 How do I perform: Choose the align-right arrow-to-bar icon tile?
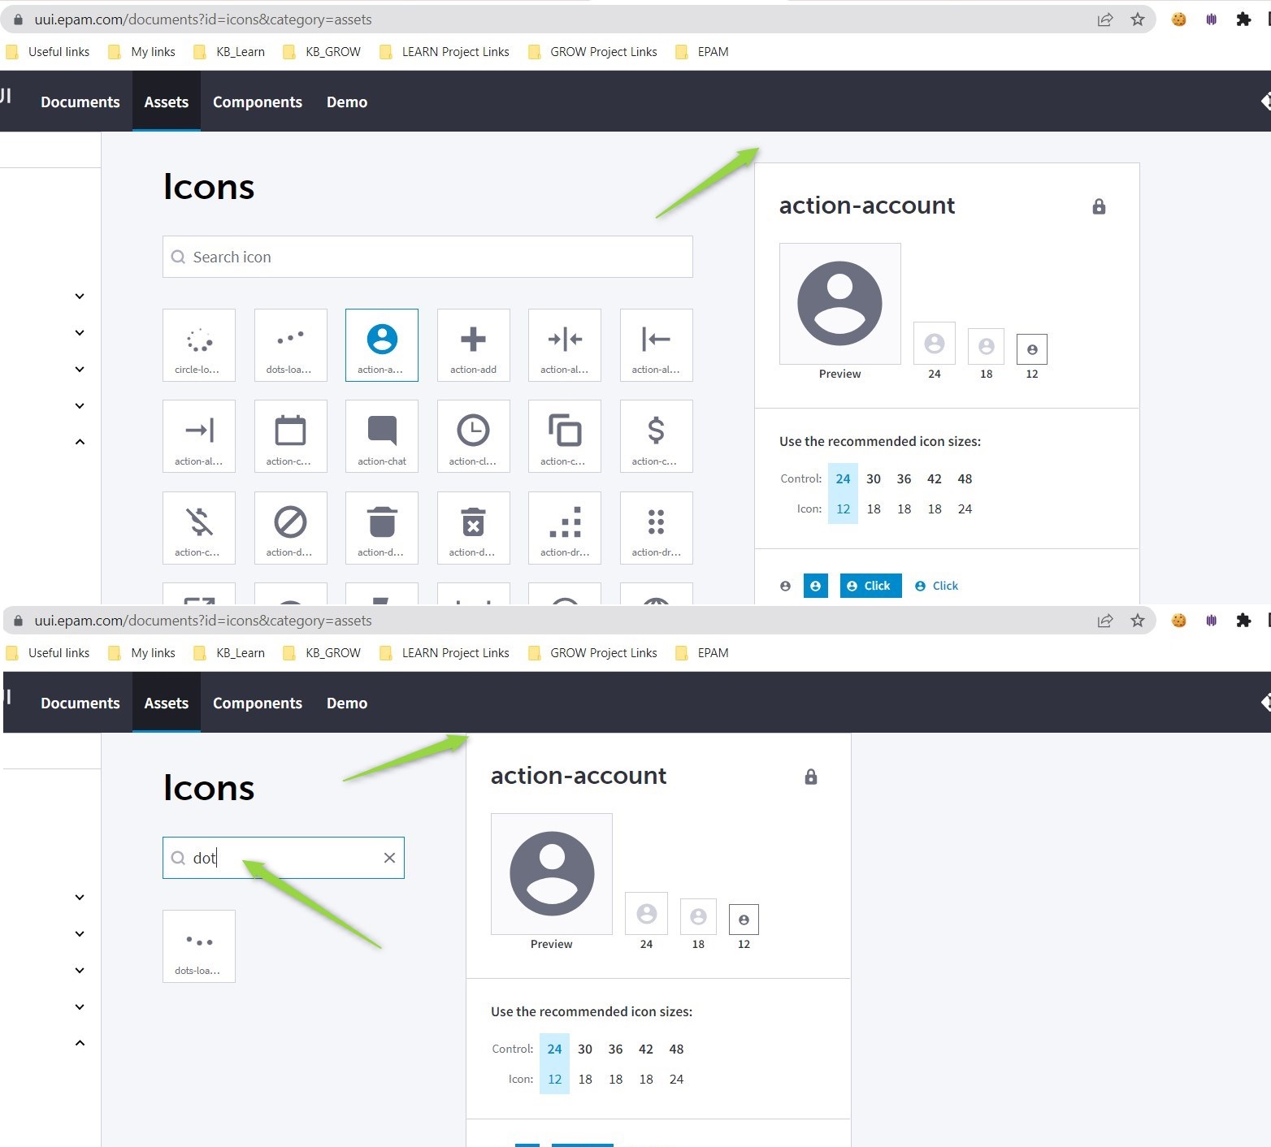point(199,436)
